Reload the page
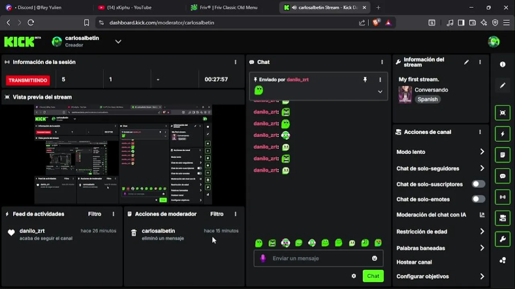 (x=31, y=23)
